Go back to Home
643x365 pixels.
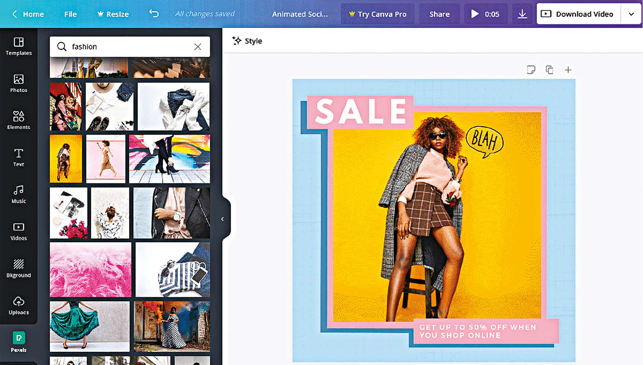point(27,14)
